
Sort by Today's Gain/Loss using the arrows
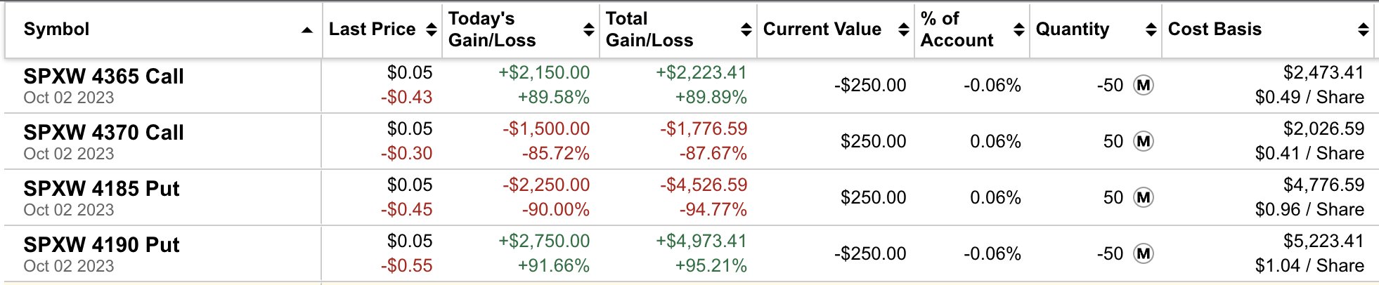click(588, 29)
